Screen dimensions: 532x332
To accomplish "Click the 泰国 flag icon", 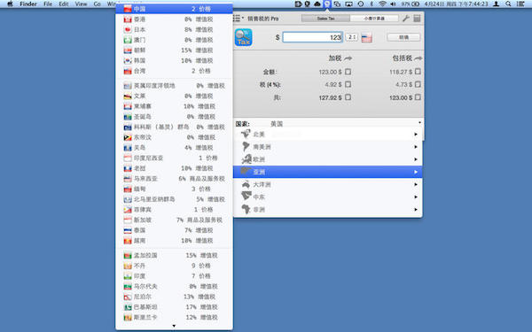I will [x=128, y=230].
